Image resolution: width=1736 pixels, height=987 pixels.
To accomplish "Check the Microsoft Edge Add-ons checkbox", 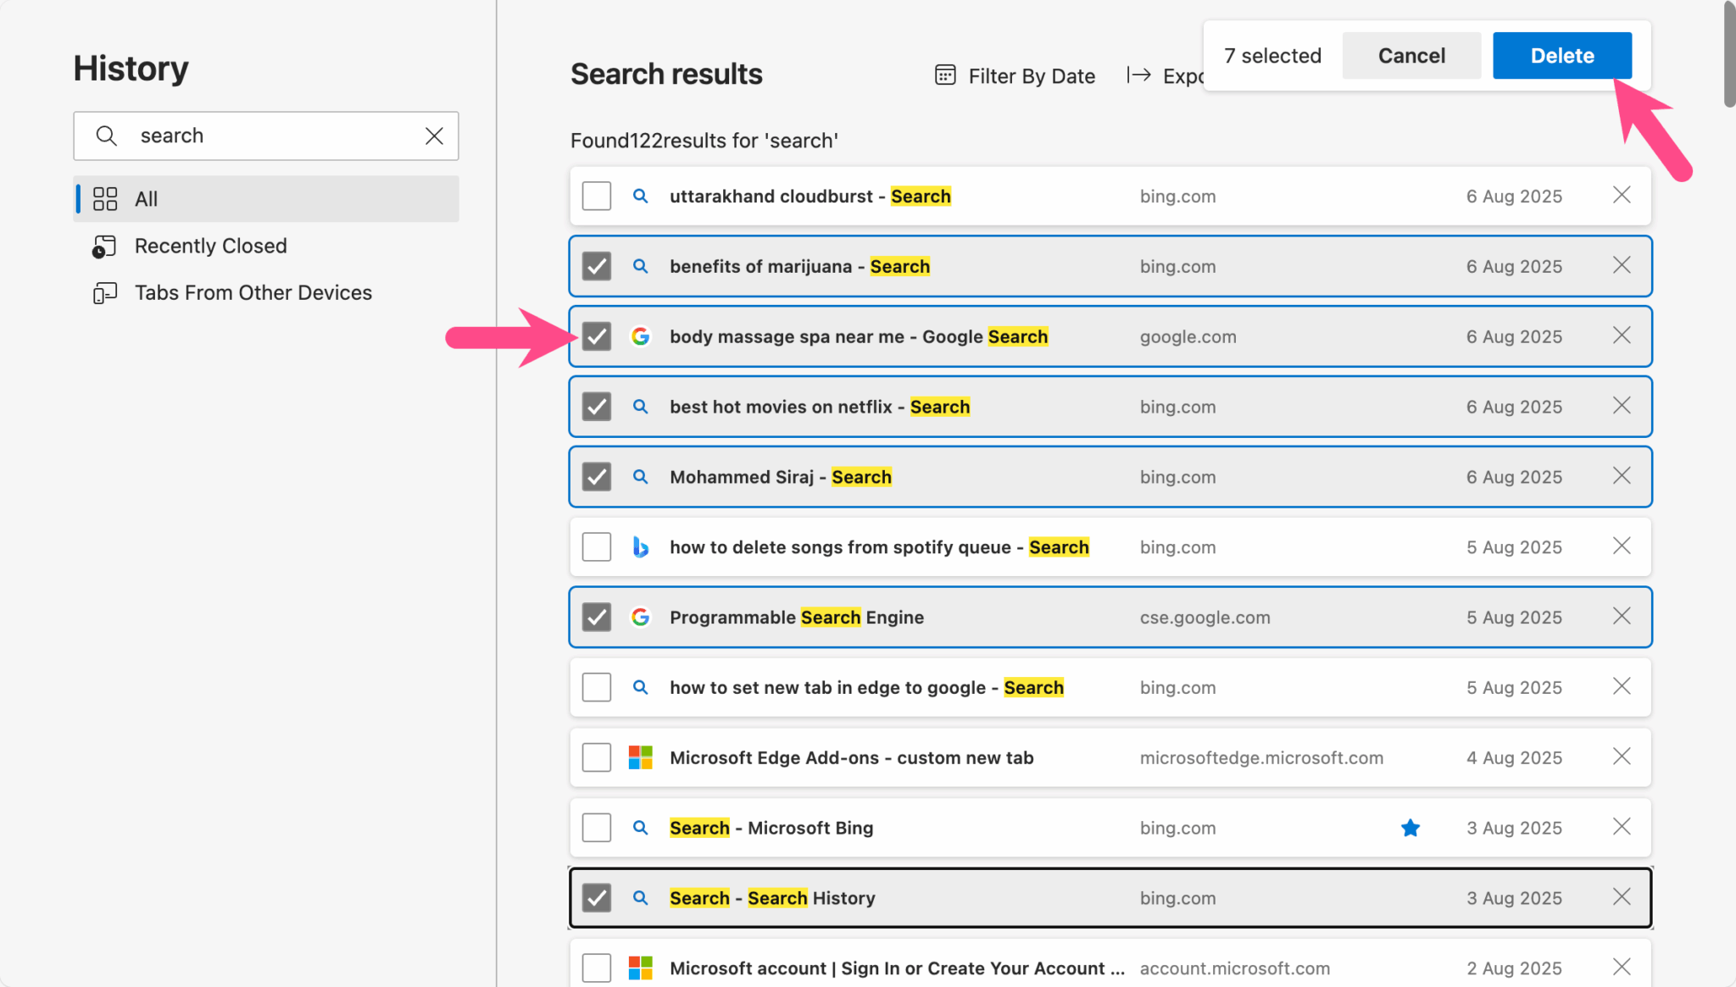I will (x=596, y=757).
